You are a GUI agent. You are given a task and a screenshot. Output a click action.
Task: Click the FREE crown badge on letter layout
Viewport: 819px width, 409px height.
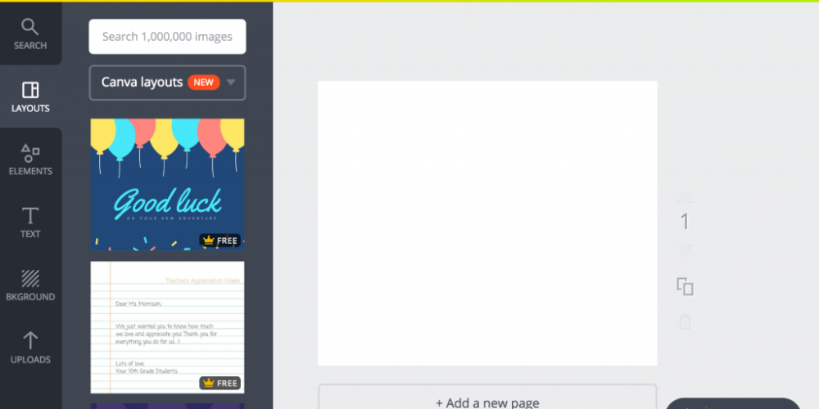point(220,383)
